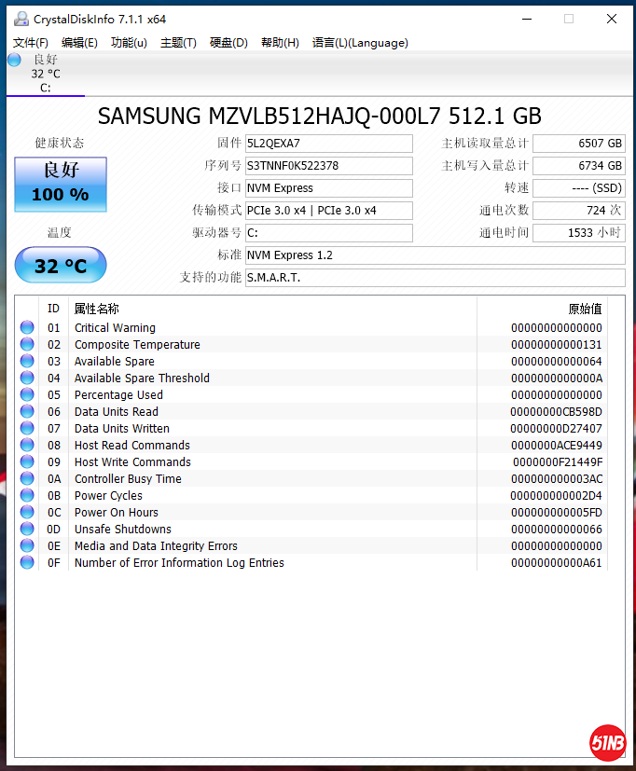Viewport: 636px width, 771px height.
Task: Click the status orb beside Data Units Written
Action: pos(27,428)
